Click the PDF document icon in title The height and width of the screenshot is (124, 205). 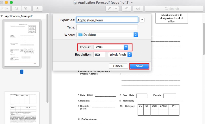point(75,3)
